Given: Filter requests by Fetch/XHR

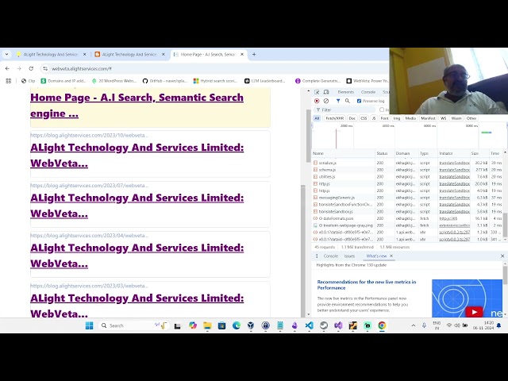Looking at the screenshot, I should pyautogui.click(x=334, y=118).
